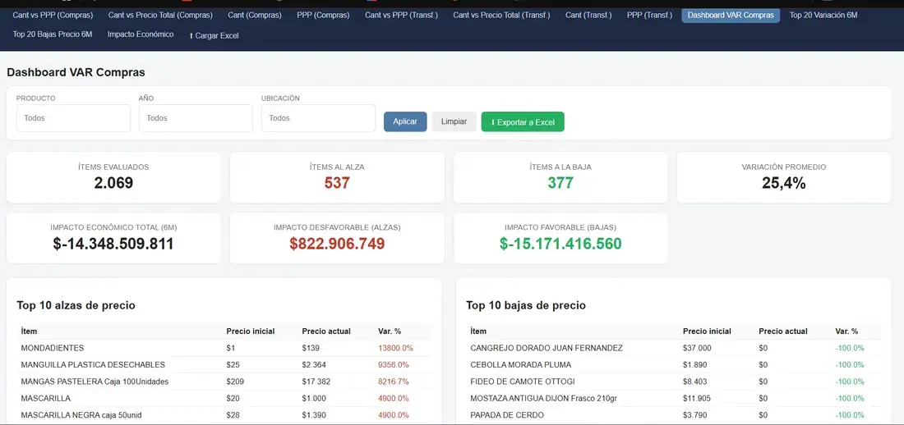
Task: Click the 13800.0% variation value
Action: click(395, 348)
